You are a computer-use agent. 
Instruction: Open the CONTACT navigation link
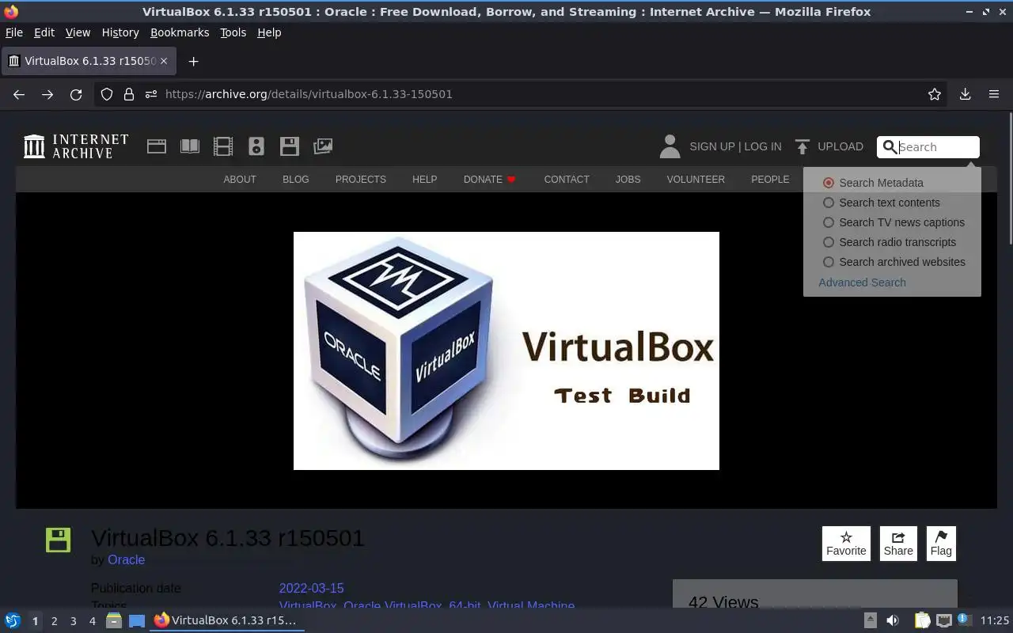tap(567, 180)
